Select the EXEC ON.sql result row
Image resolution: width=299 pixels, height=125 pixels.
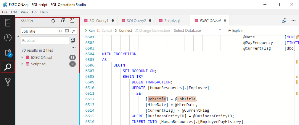(x=47, y=57)
